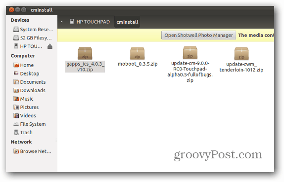This screenshot has height=182, width=284.
Task: Select the HP TOU... device in the sidebar
Action: [28, 46]
